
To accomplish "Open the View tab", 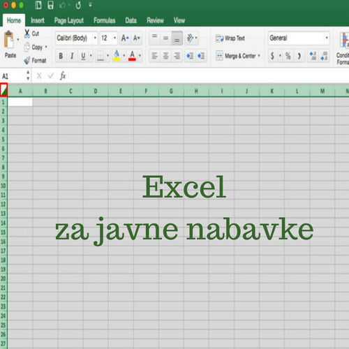I will coord(179,20).
